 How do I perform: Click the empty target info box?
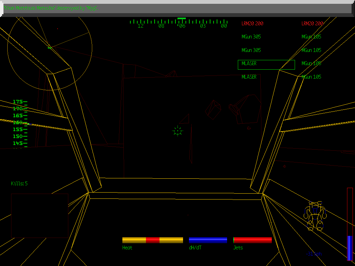click(40, 215)
